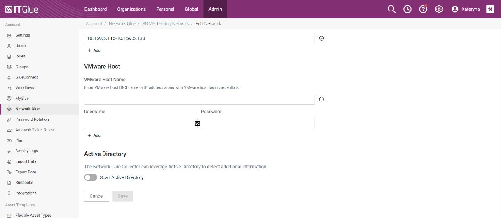Focus the Password input field
Image resolution: width=501 pixels, height=218 pixels.
(258, 123)
